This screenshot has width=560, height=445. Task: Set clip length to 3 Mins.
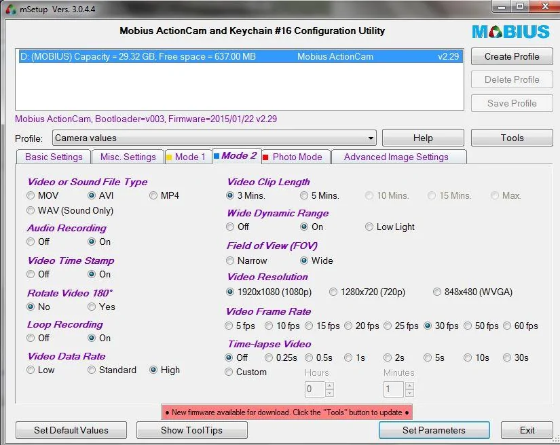click(x=246, y=195)
